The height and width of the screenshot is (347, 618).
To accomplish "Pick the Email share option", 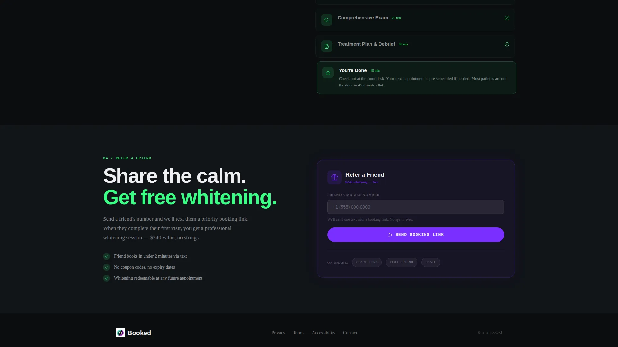I will tap(431, 262).
